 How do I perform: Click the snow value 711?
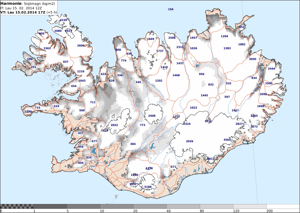pos(93,102)
